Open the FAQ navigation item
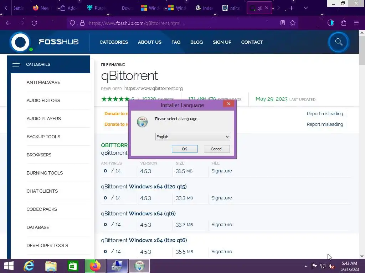The width and height of the screenshot is (365, 273). point(176,42)
